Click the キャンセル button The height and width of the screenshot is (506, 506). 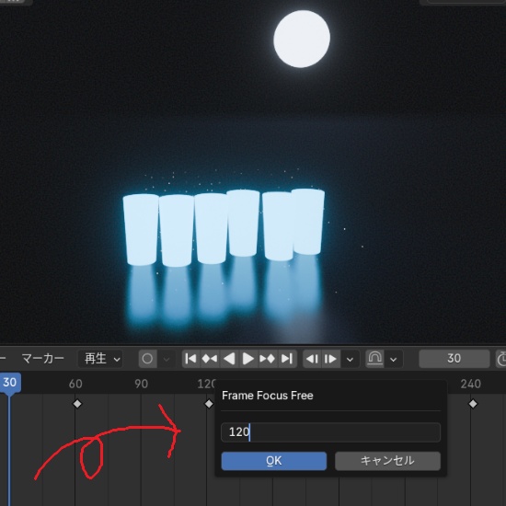(387, 461)
